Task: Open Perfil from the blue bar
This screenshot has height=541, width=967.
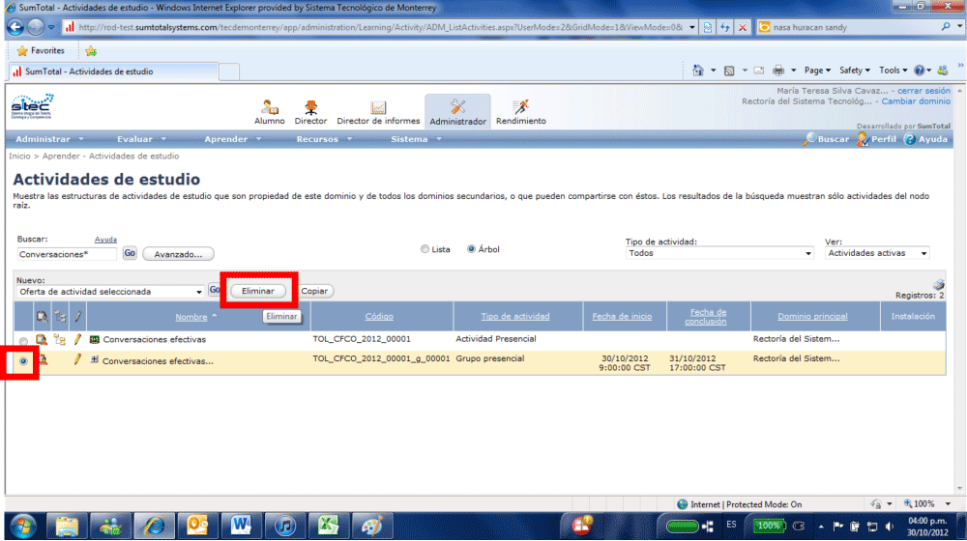Action: (876, 139)
